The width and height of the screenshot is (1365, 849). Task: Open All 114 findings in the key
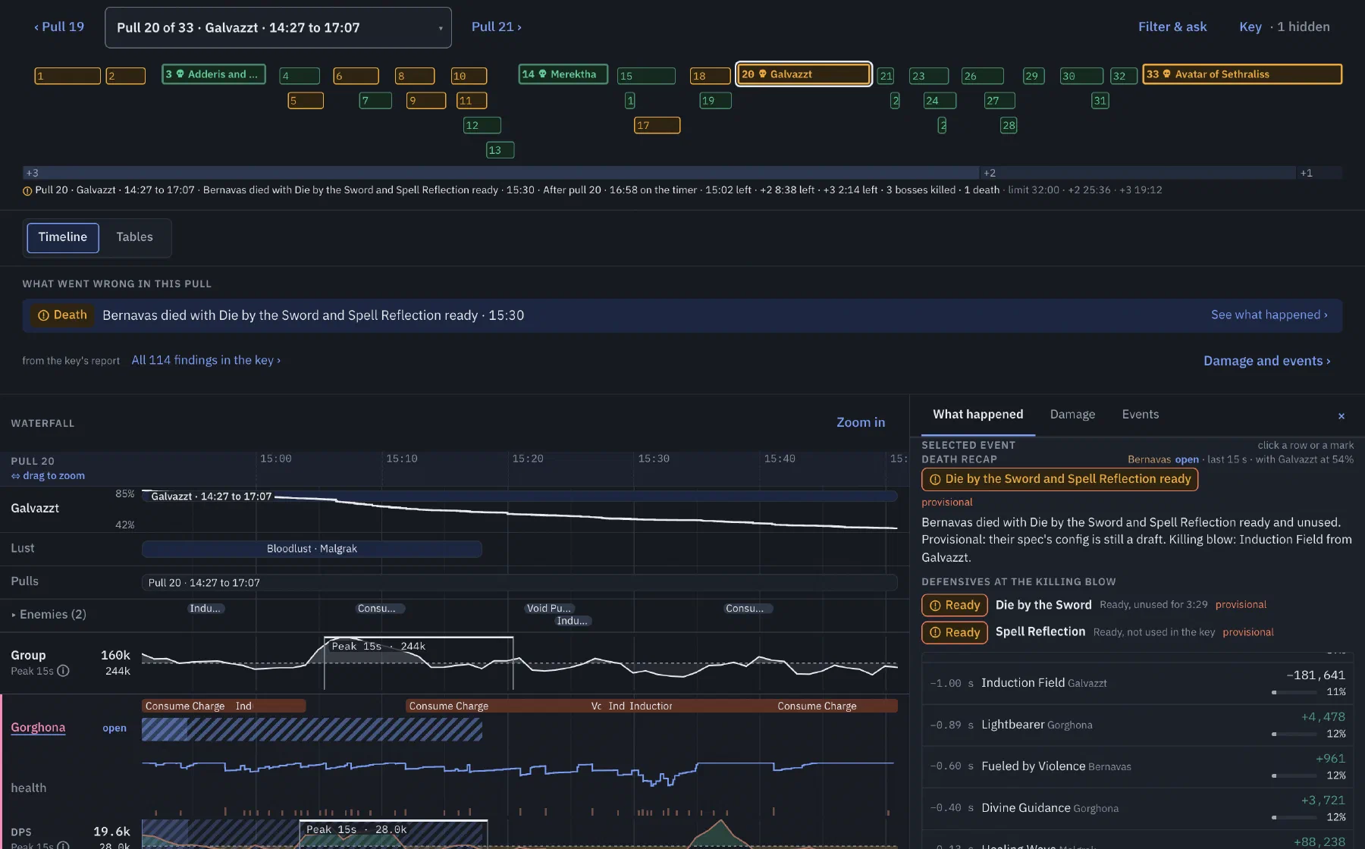206,360
